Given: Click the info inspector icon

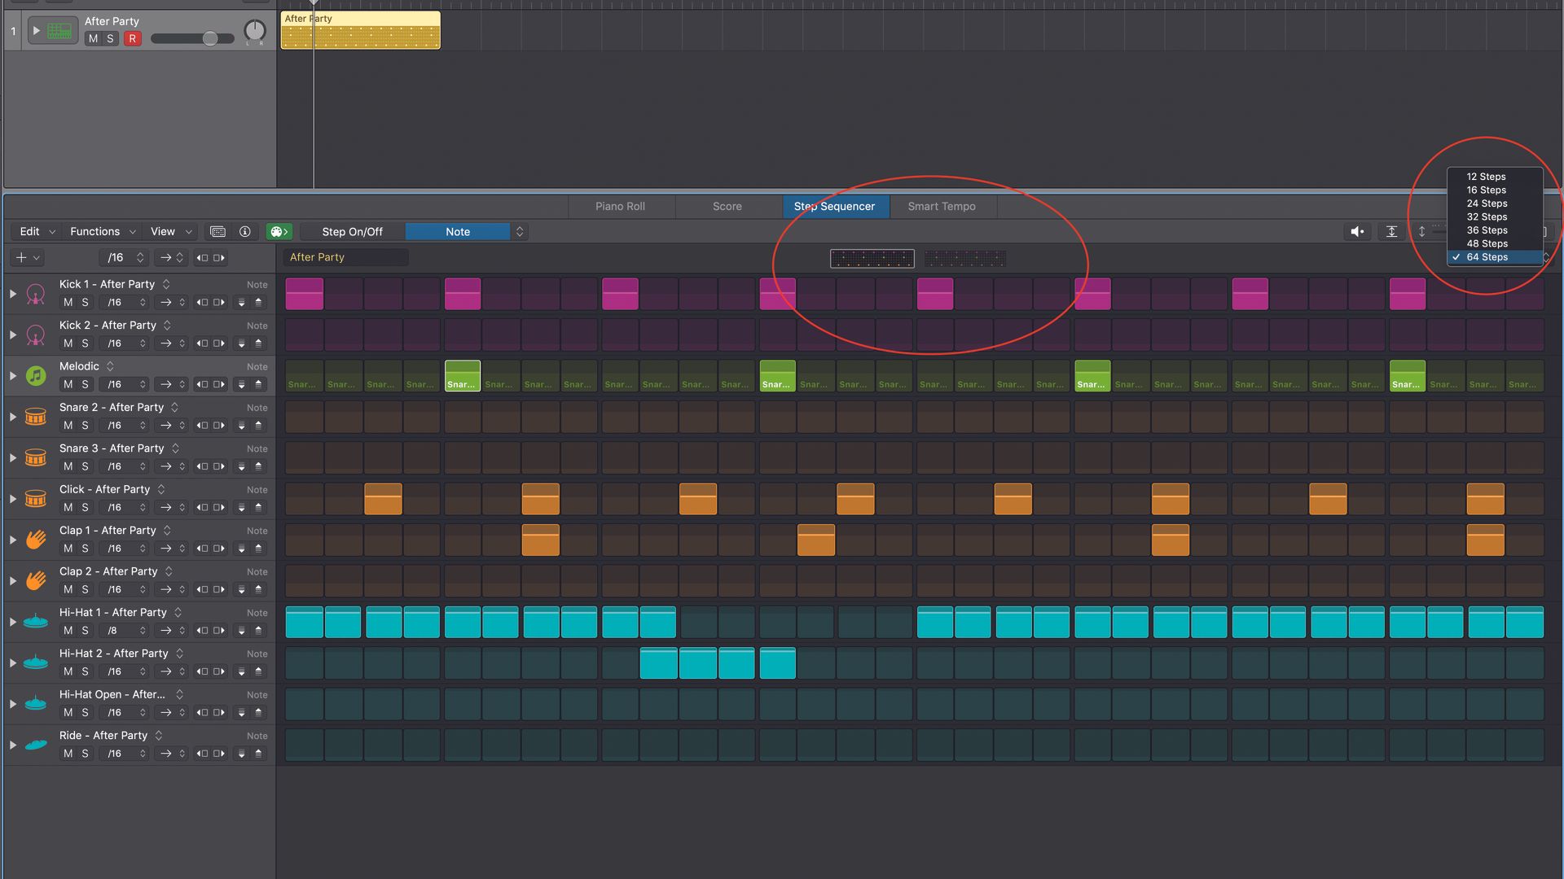Looking at the screenshot, I should point(244,232).
